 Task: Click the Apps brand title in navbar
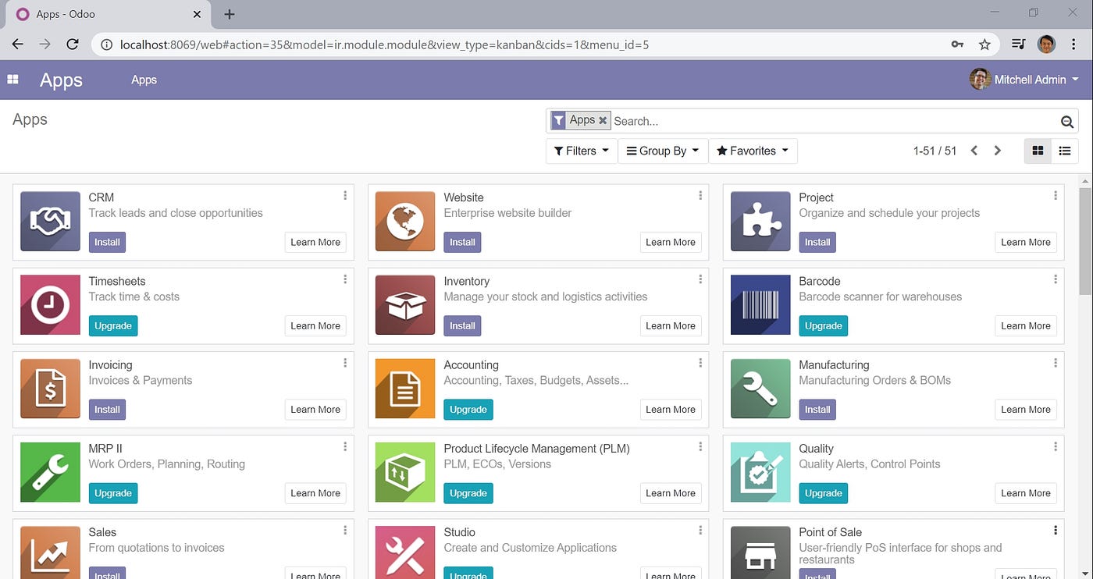(x=61, y=80)
